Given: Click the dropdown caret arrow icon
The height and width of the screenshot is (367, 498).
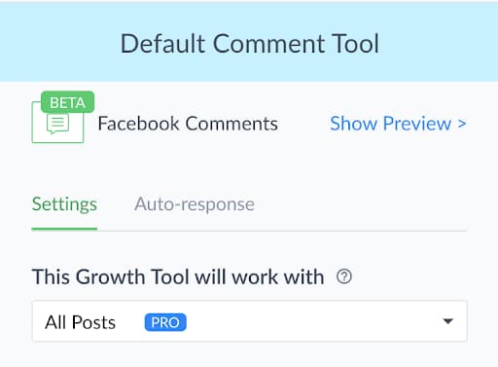Looking at the screenshot, I should click(448, 321).
